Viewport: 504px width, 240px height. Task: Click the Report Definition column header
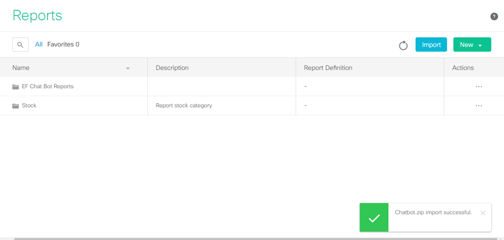pos(328,68)
